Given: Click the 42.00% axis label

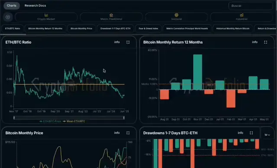Looking at the screenshot, I should pos(152,50).
